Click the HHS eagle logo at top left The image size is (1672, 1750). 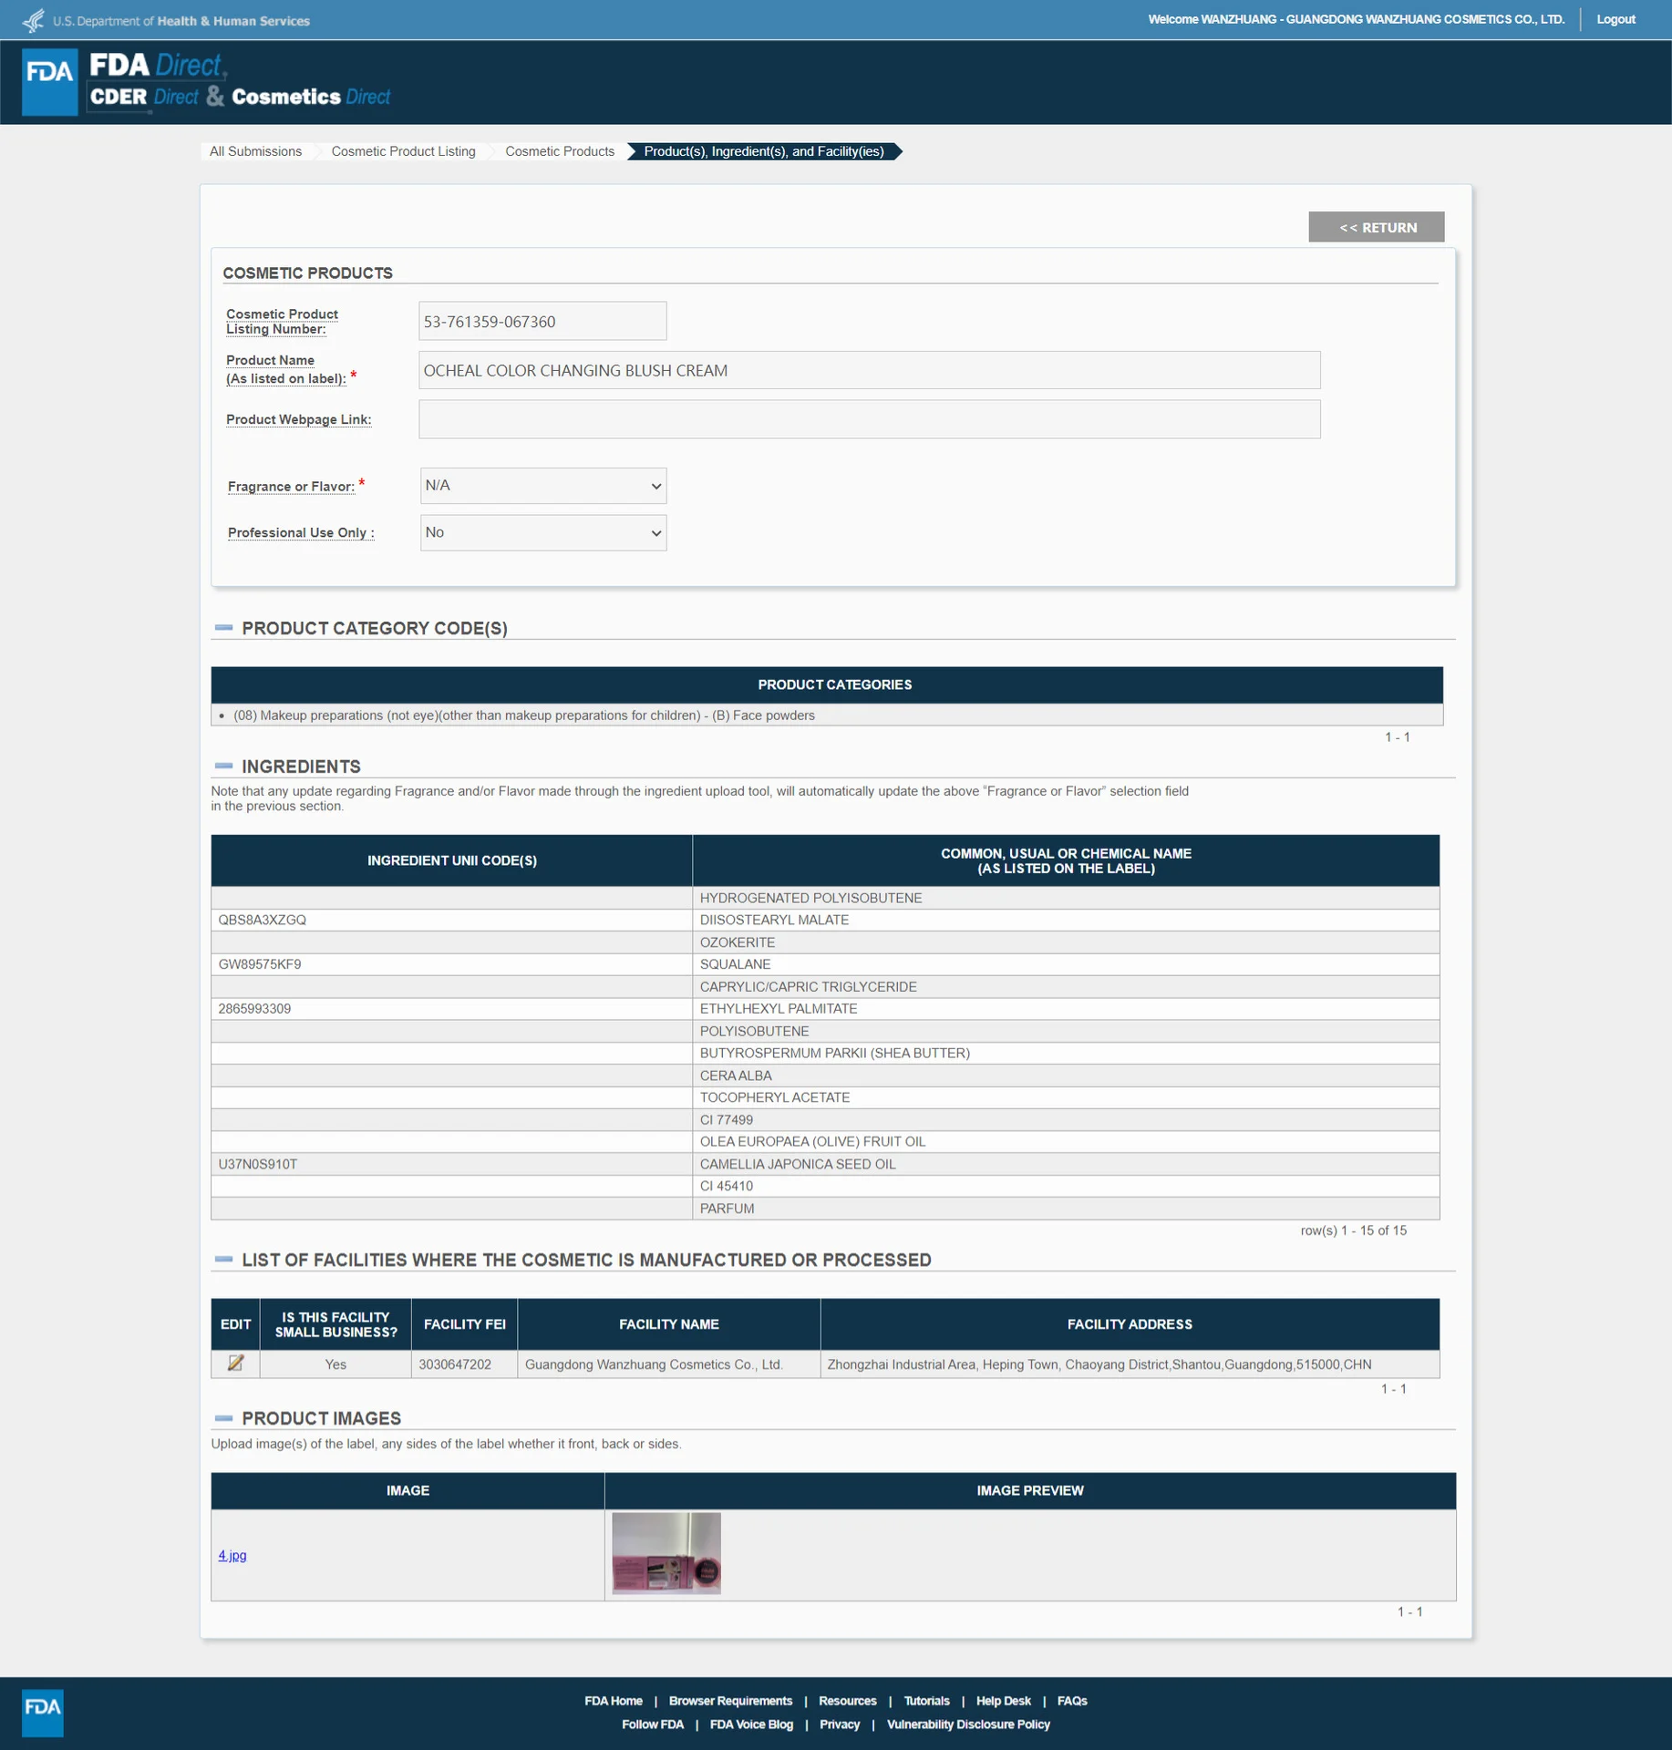[33, 20]
